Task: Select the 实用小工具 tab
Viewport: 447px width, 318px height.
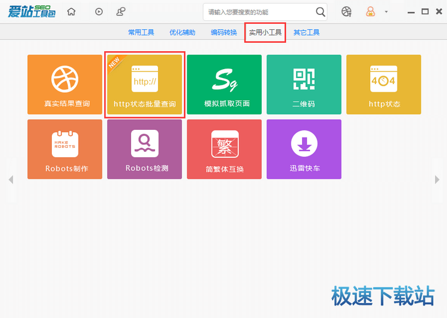Action: (x=265, y=33)
